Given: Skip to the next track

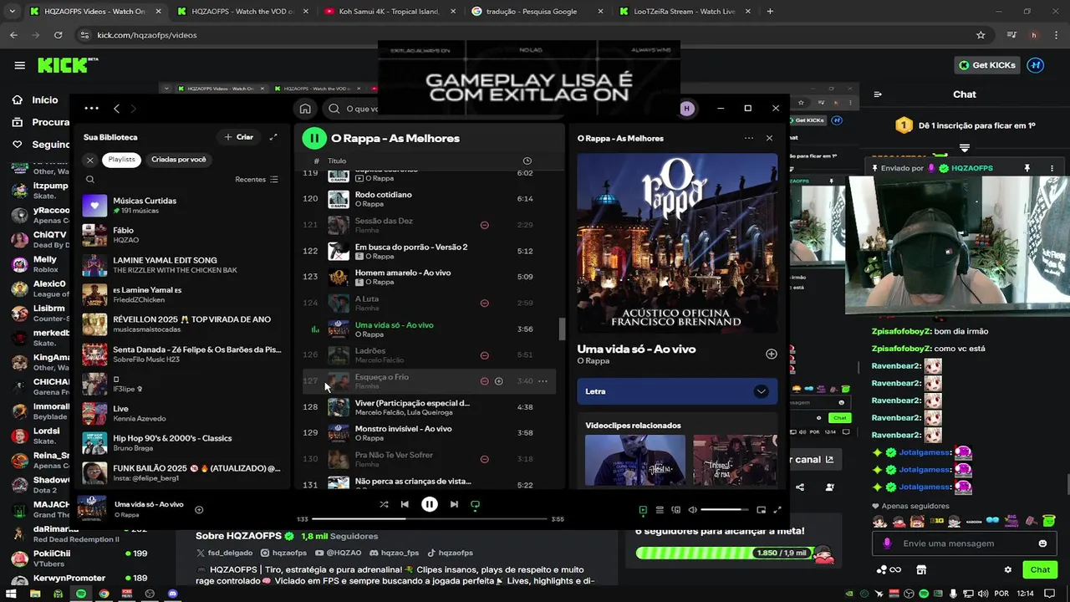Looking at the screenshot, I should (x=454, y=504).
